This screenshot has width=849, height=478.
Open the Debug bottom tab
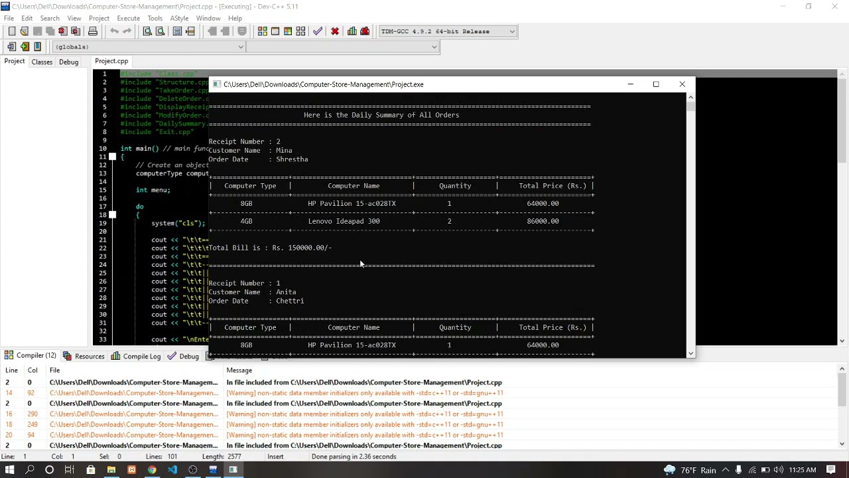coord(184,357)
